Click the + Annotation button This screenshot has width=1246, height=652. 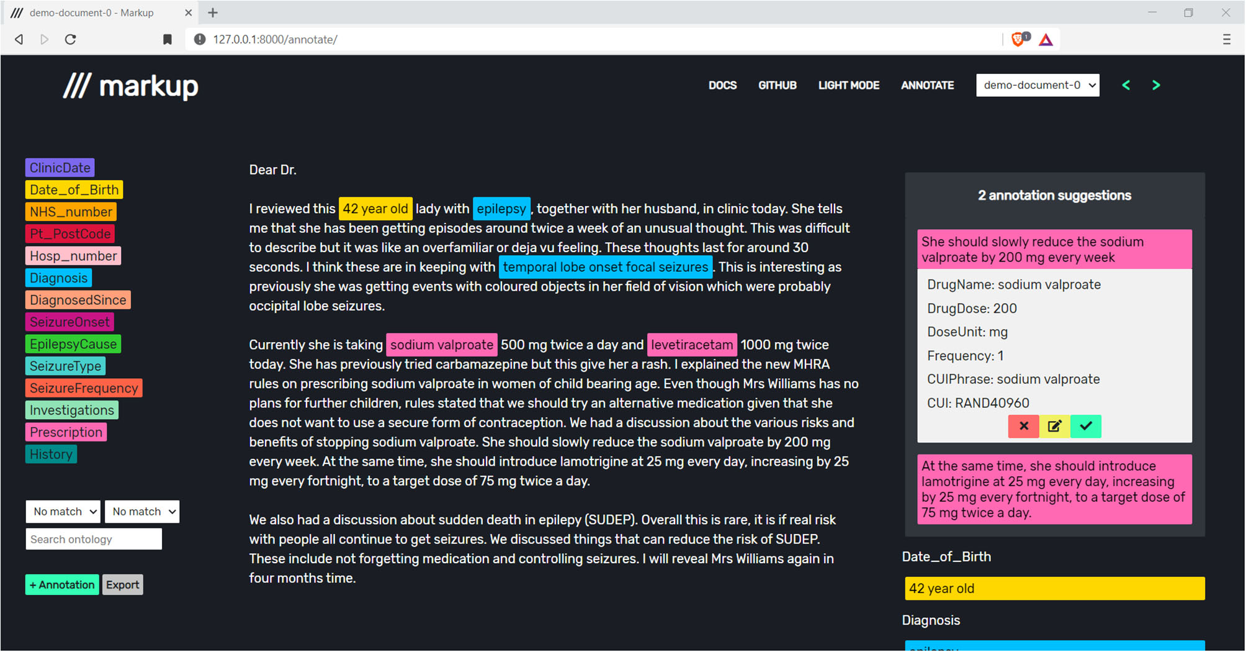62,584
